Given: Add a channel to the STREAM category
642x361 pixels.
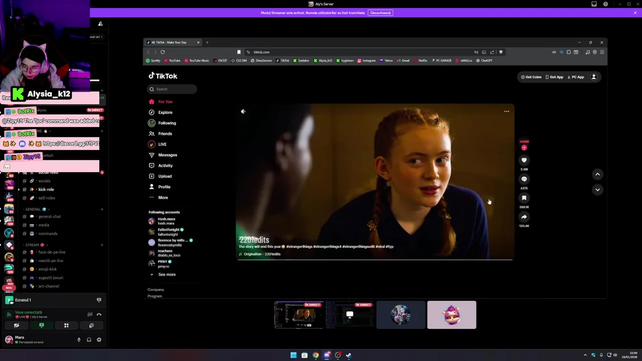Looking at the screenshot, I should tap(102, 245).
